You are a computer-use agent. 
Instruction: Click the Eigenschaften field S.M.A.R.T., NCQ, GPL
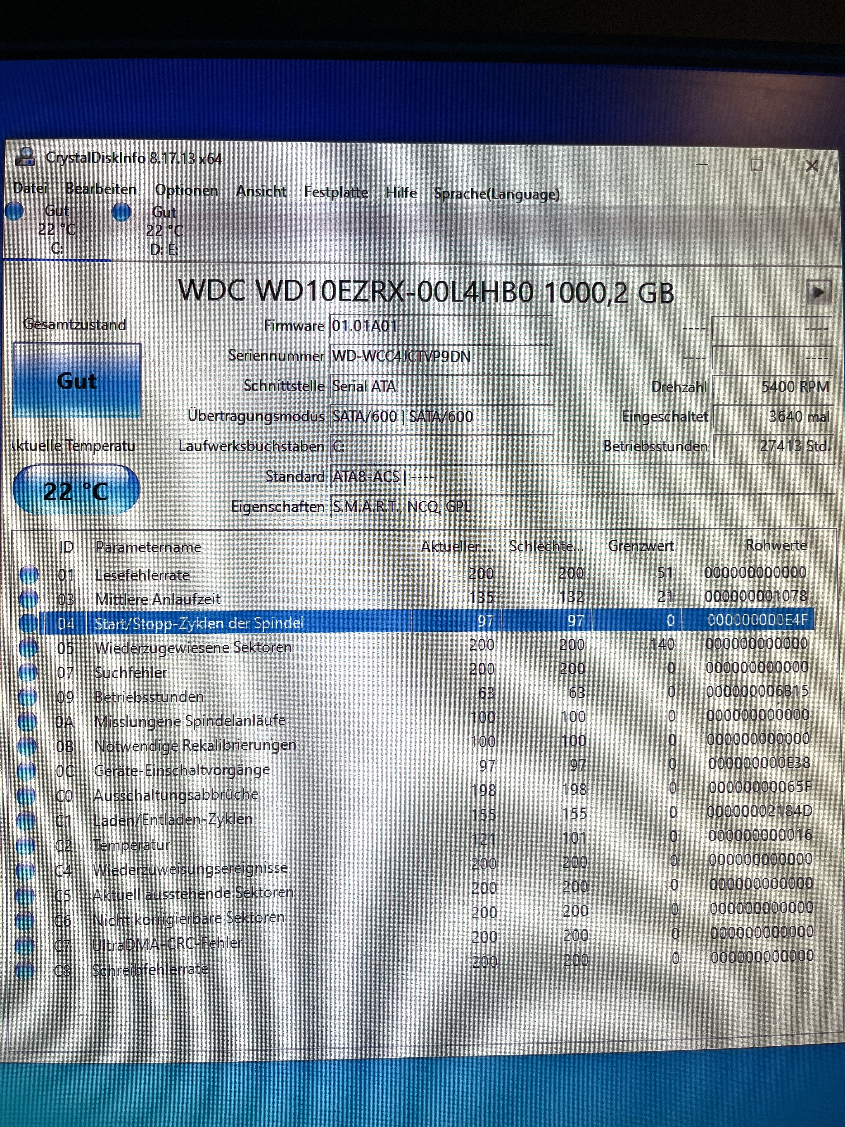point(582,506)
